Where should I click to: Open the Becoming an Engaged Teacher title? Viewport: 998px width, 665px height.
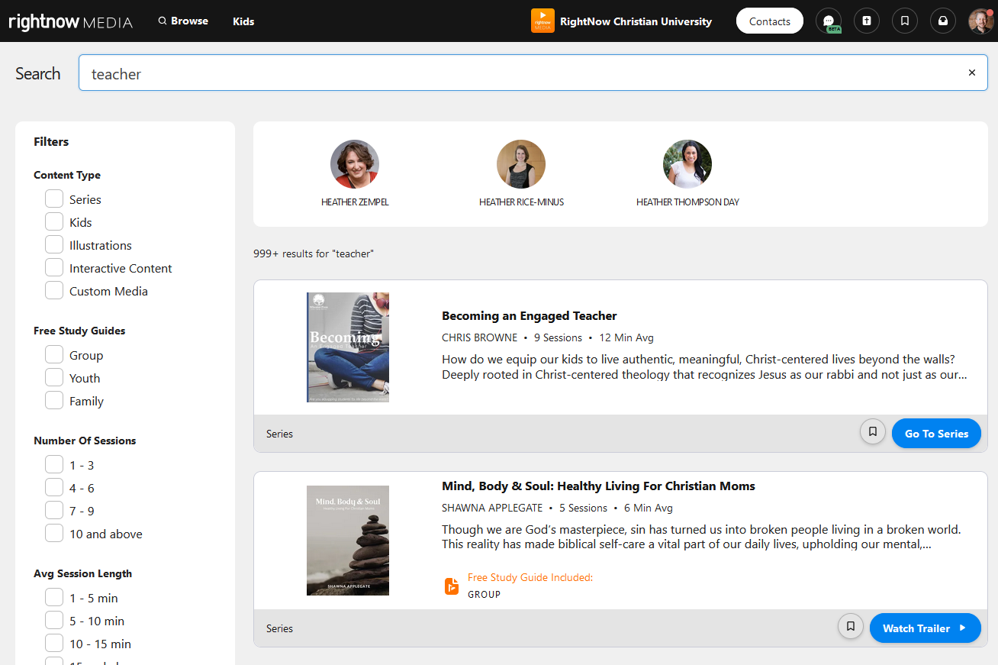coord(530,316)
